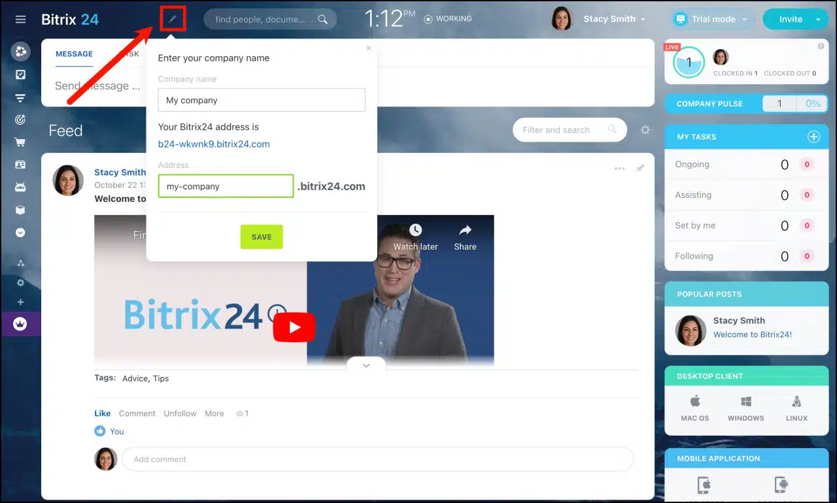Click the pencil edit icon highlighted in red

[x=172, y=19]
